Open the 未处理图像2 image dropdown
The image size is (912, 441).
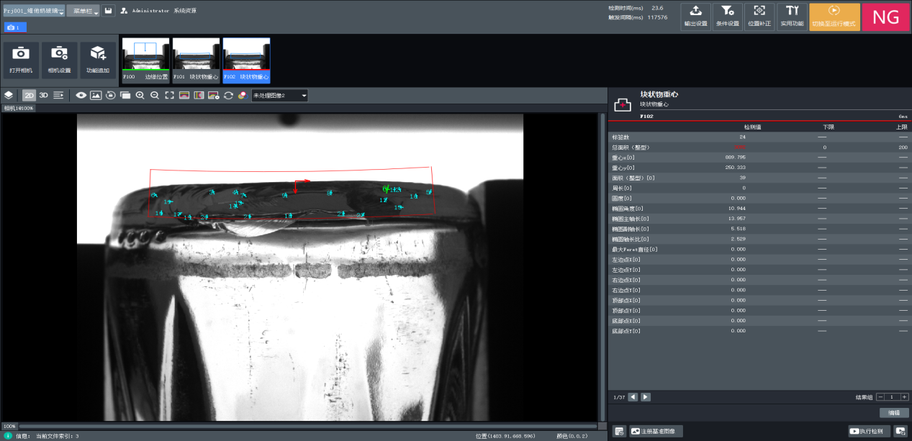pos(279,95)
